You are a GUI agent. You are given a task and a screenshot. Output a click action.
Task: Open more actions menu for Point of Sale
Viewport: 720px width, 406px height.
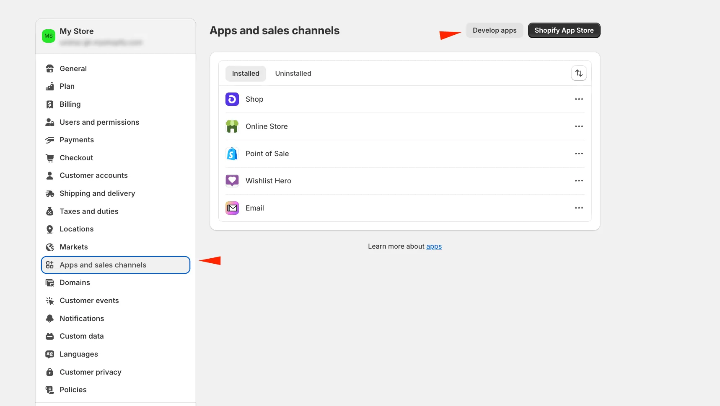tap(579, 154)
